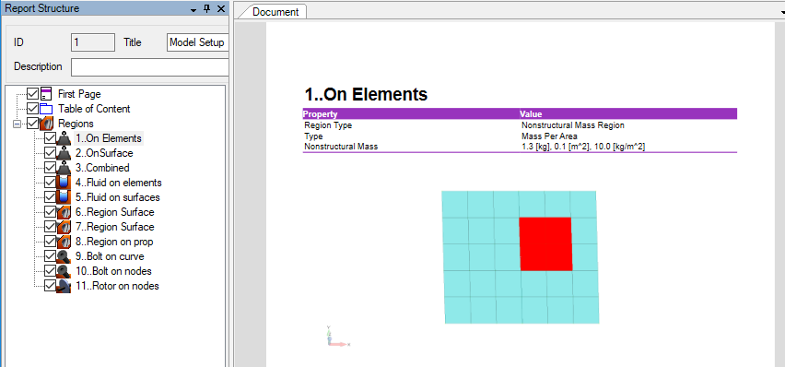The height and width of the screenshot is (367, 785).
Task: Uncheck the First Page checkbox
Action: click(x=33, y=94)
